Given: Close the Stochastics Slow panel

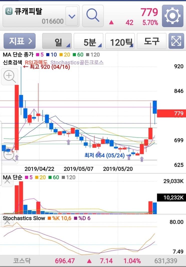Looking at the screenshot, I should pos(7,222).
